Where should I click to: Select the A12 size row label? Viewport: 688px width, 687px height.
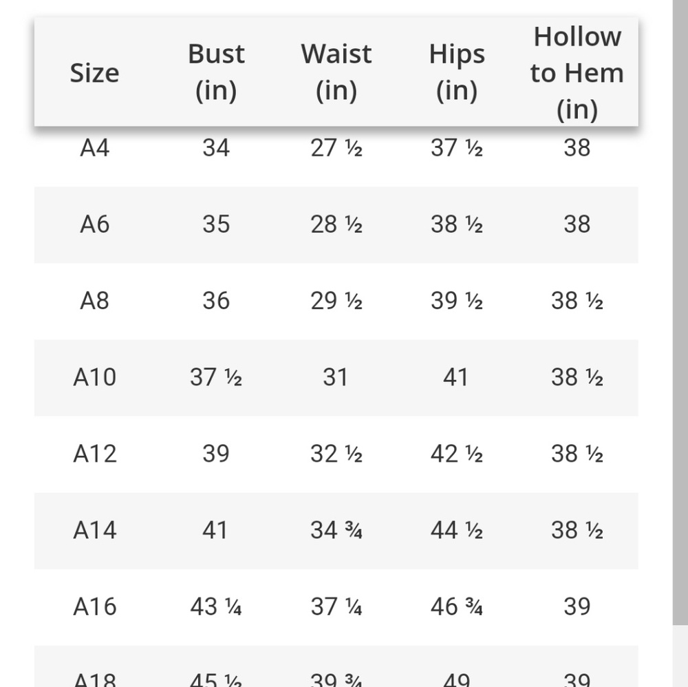point(95,454)
